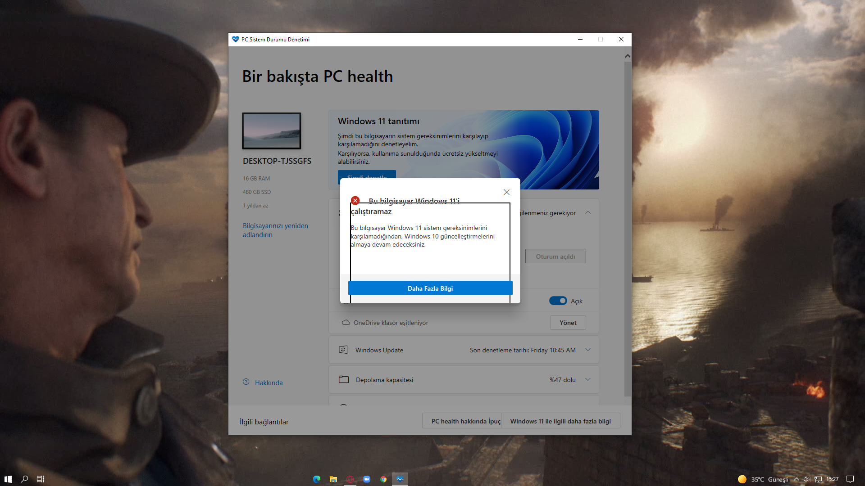Screen dimensions: 865x486
Task: Click the Yönet button for OneDrive
Action: [568, 323]
